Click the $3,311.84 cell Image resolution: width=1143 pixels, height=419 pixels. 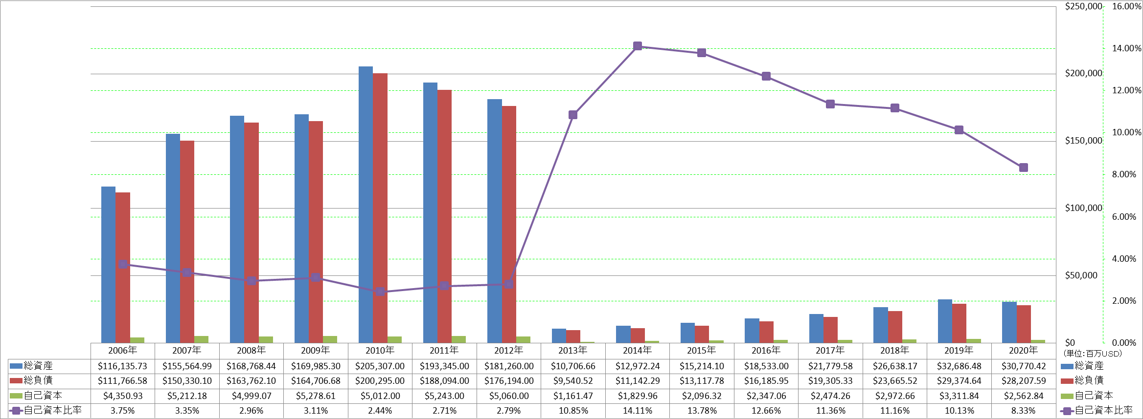[x=959, y=396]
